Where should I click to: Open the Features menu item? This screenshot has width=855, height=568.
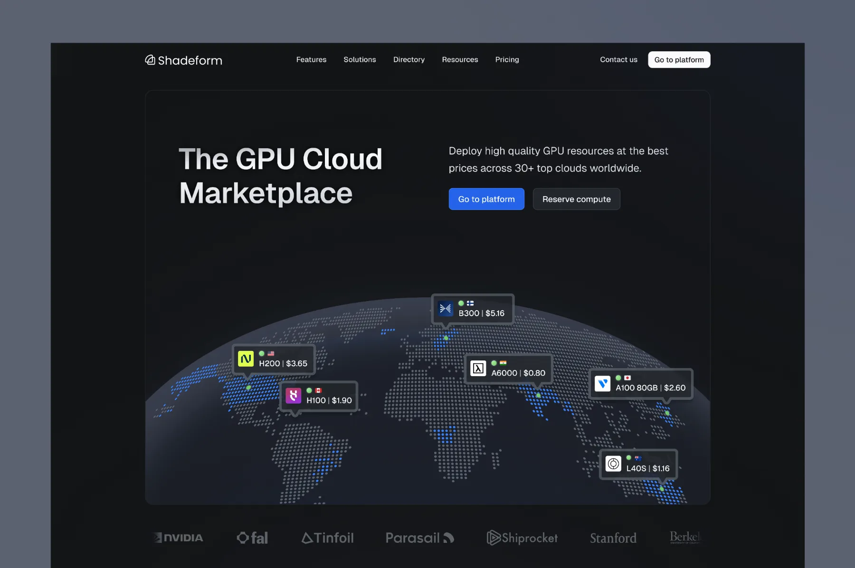click(311, 59)
